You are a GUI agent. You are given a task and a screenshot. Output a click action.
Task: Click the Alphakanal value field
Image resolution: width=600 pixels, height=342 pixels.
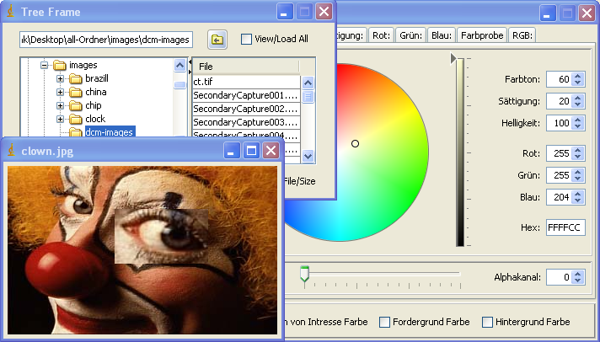point(560,277)
